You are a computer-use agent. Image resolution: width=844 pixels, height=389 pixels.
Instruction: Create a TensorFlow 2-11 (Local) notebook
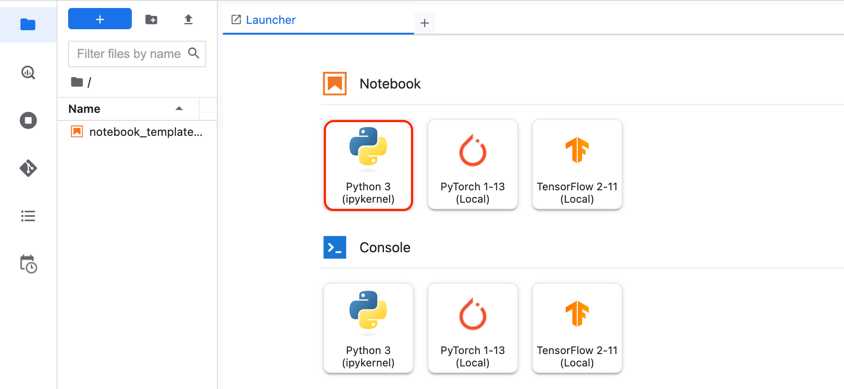[577, 165]
